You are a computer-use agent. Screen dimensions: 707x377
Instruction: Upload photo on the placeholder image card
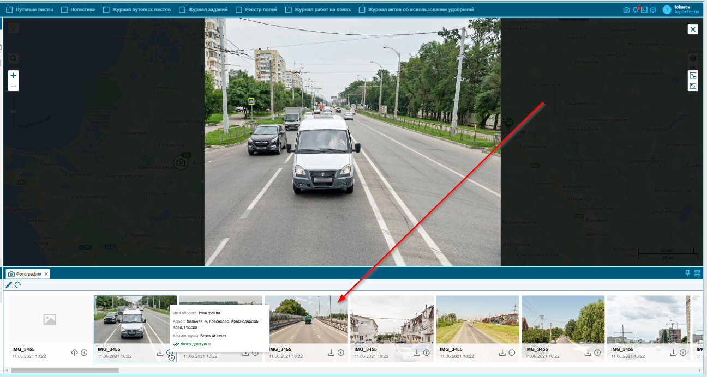tap(75, 352)
